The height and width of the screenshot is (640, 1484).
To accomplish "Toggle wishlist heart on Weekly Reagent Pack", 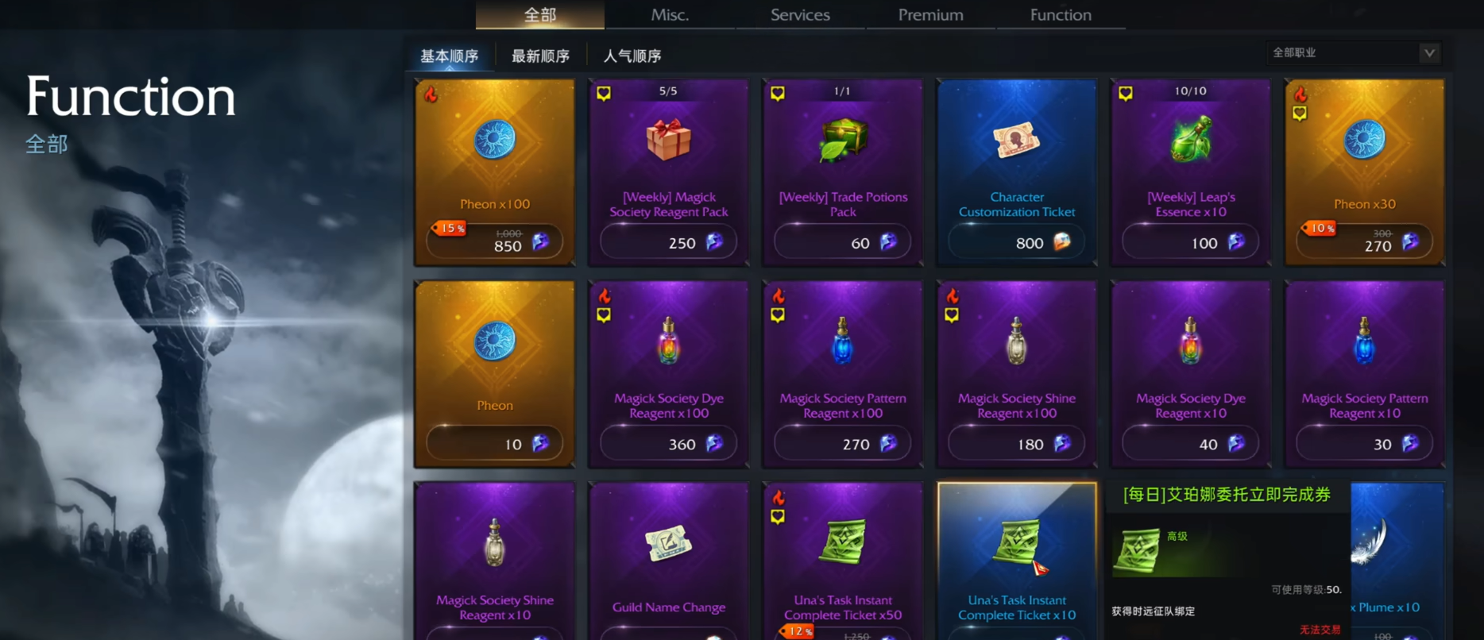I will (x=604, y=94).
